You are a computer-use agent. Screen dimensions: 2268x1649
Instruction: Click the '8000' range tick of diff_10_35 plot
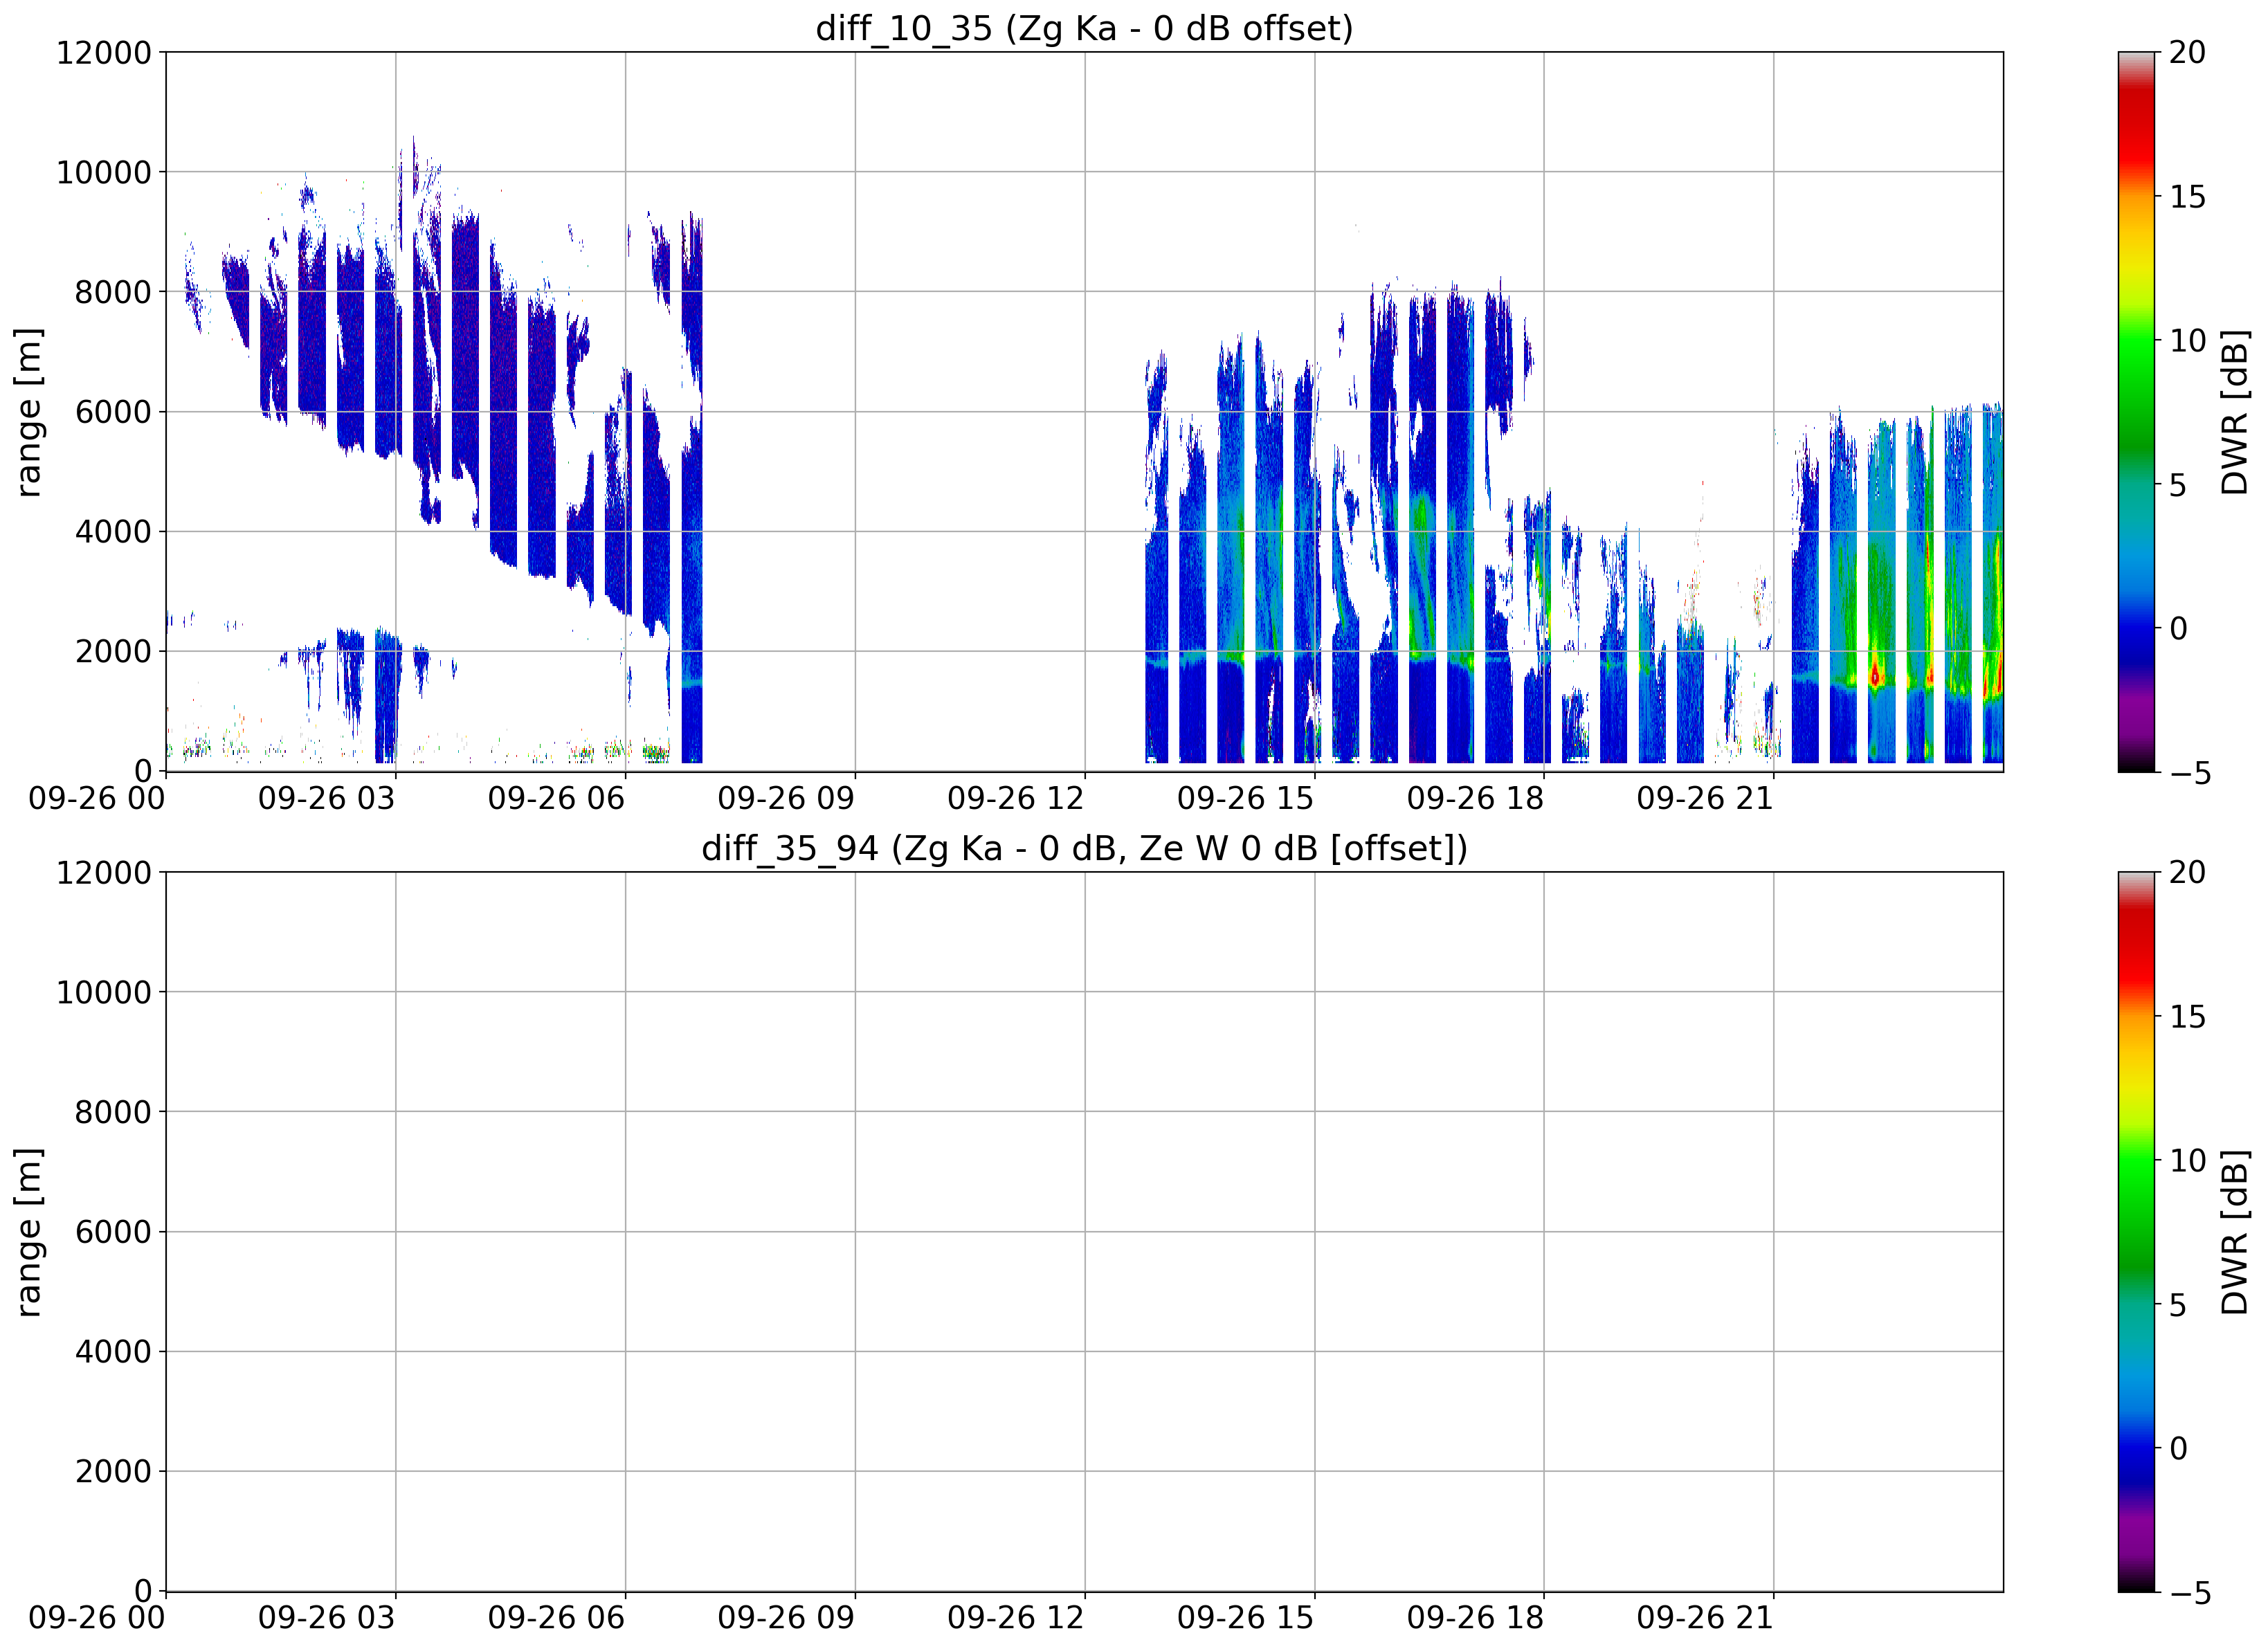click(x=113, y=292)
